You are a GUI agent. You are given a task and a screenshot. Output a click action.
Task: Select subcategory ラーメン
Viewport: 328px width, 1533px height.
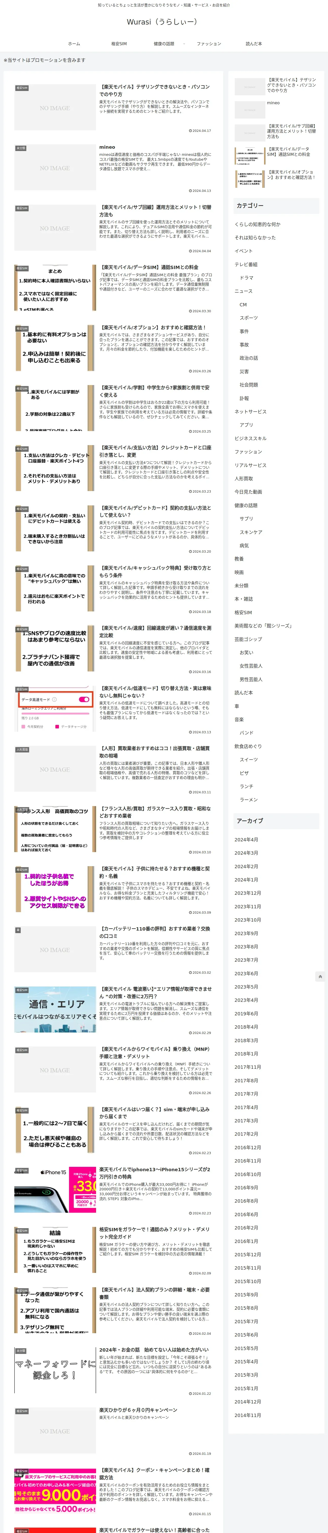pos(249,800)
